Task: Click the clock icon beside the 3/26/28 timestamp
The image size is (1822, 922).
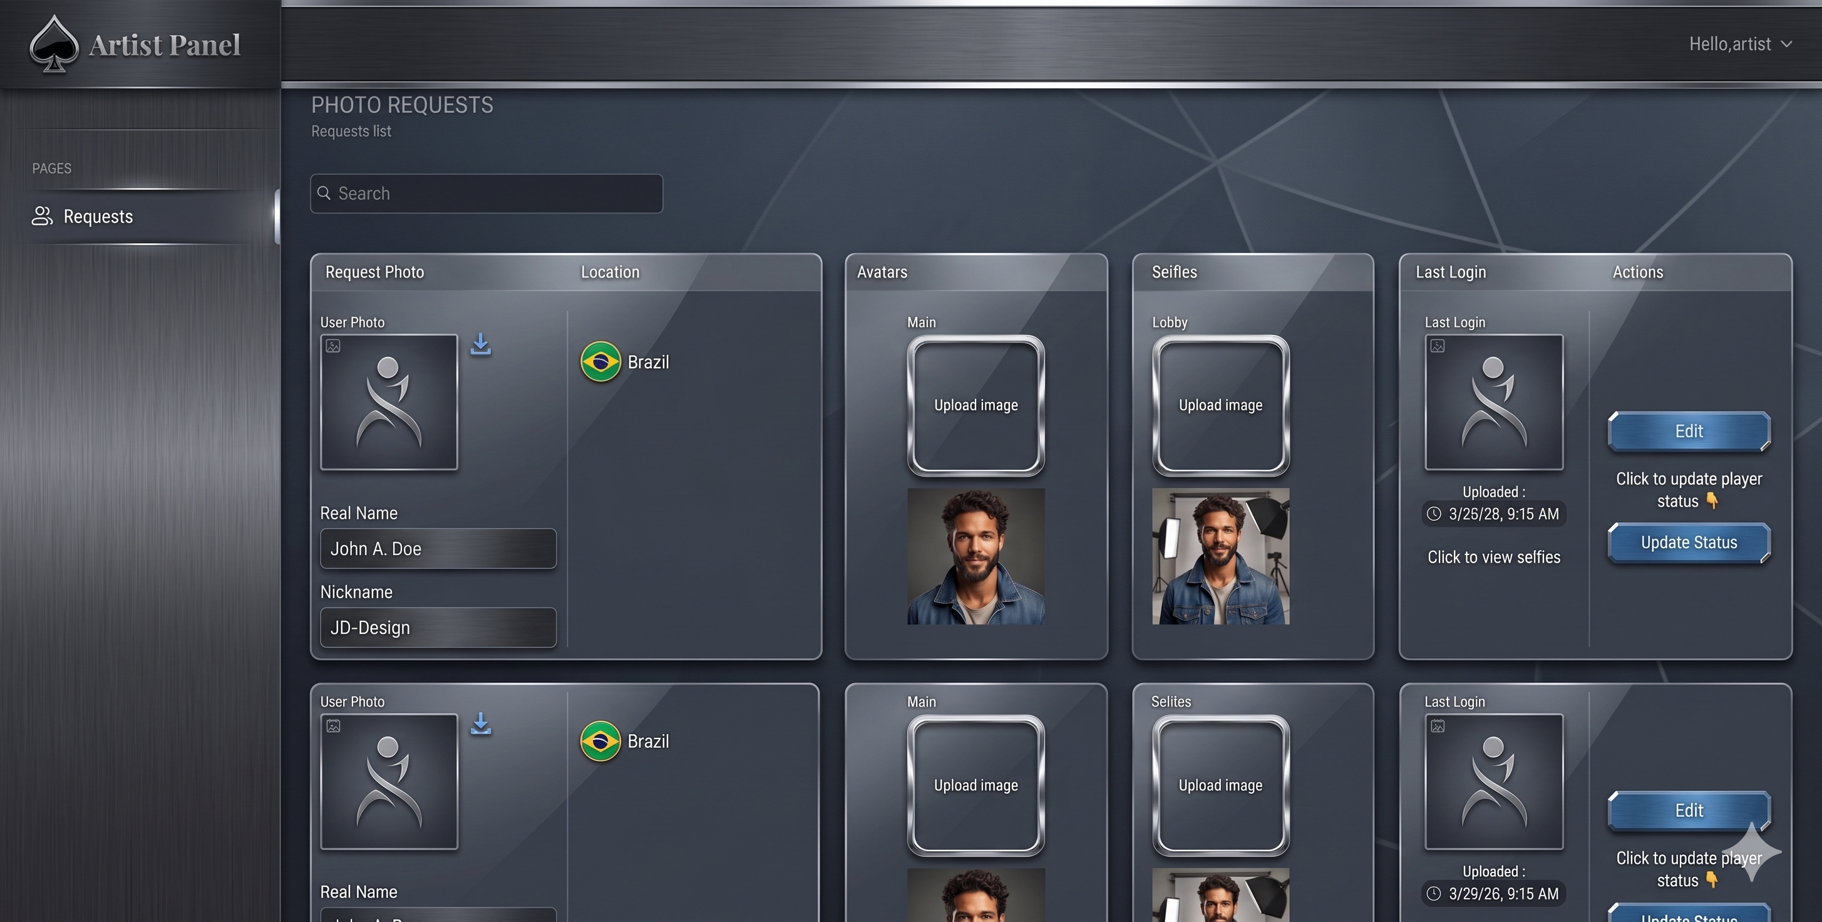Action: click(1434, 514)
